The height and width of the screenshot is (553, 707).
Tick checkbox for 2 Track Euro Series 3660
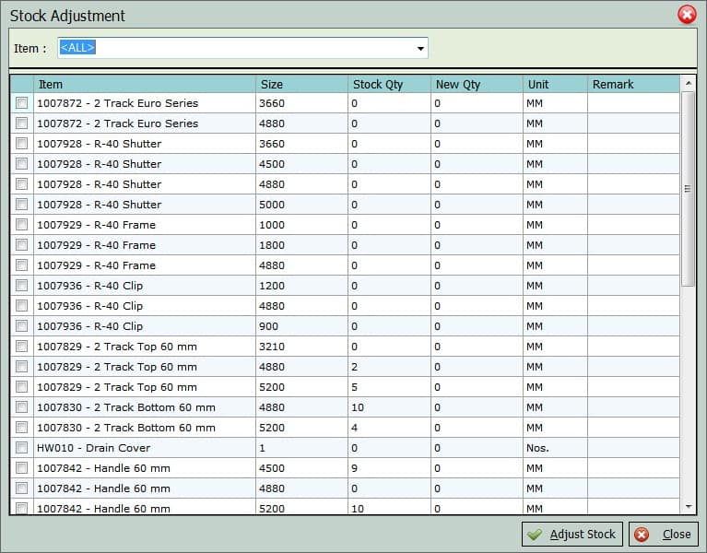[x=21, y=103]
